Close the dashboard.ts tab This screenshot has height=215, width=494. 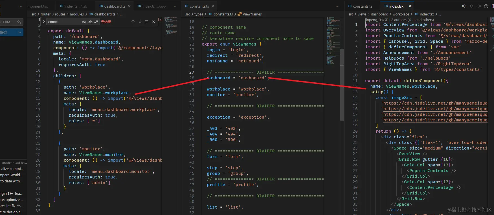[x=129, y=6]
